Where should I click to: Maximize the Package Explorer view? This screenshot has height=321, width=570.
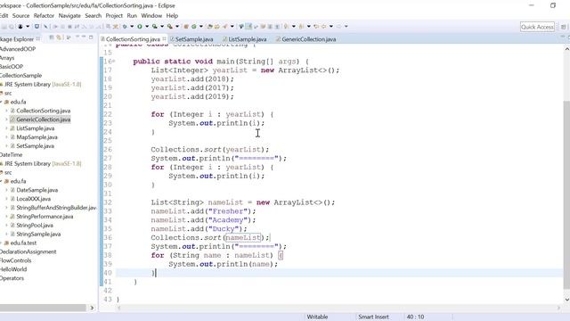91,37
